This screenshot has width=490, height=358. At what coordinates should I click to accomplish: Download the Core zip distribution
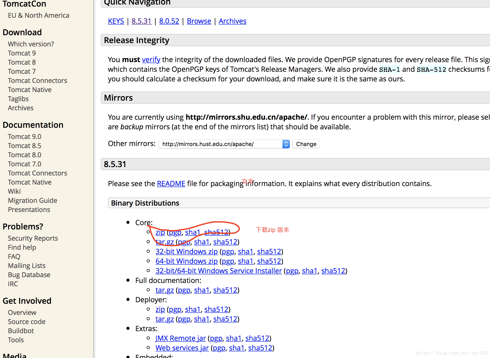(160, 232)
